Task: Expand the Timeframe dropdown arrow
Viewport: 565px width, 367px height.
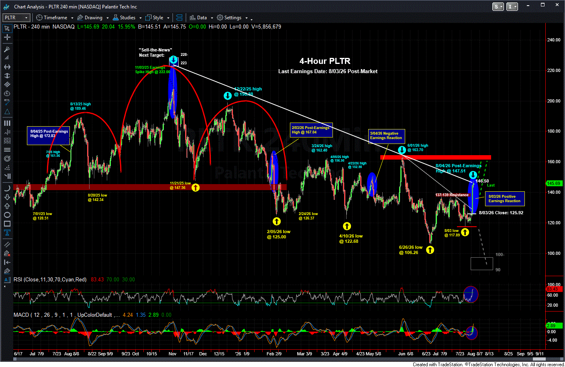Action: (x=72, y=18)
